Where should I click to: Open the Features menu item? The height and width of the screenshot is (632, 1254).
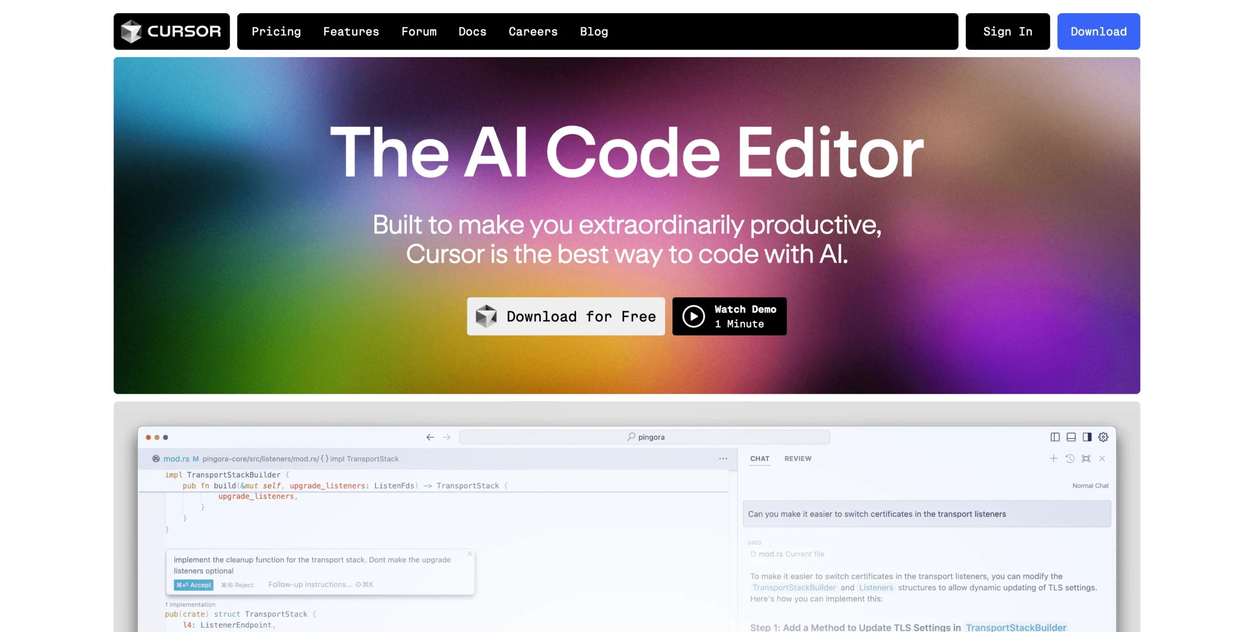coord(351,31)
